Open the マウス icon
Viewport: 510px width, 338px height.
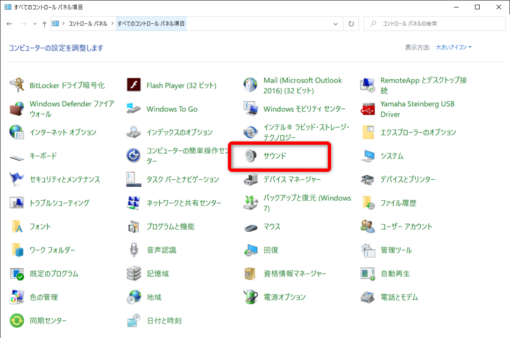coord(250,228)
